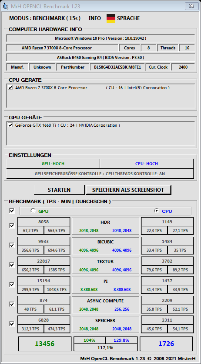Viewport: 201px width, 364px height.
Task: Select the GPU radio button
Action: coord(33,211)
